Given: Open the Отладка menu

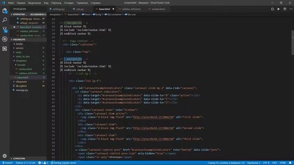Looking at the screenshot, I should pos(69,3).
